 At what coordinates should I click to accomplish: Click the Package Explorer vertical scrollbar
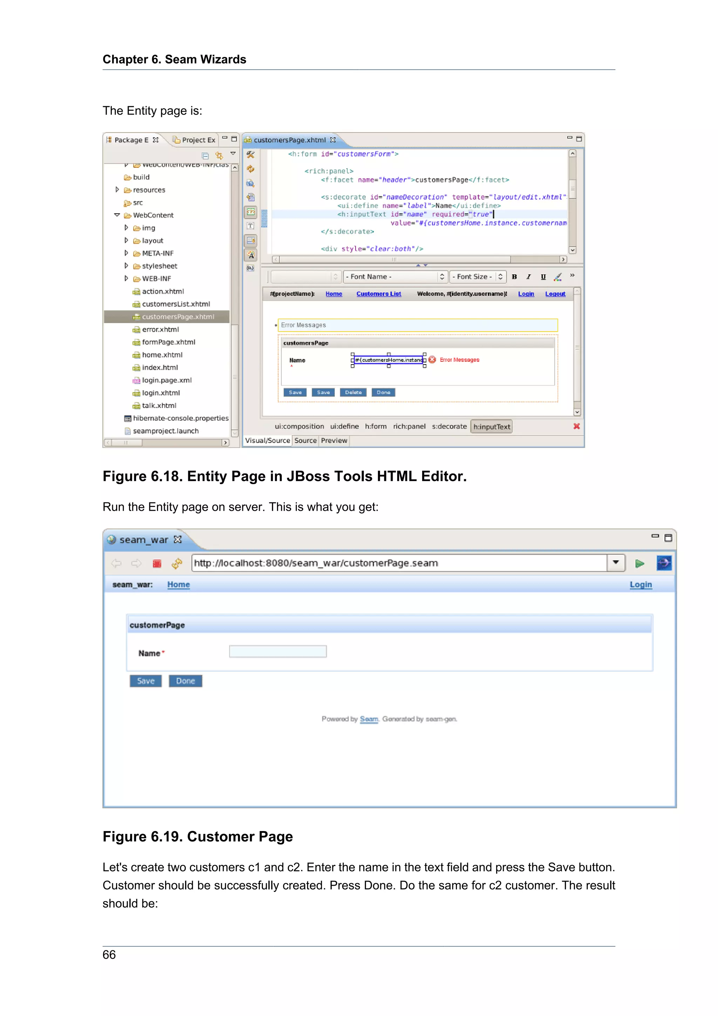click(x=235, y=301)
